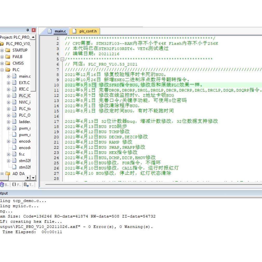Open the Templates tab icon below project tree

26,185
